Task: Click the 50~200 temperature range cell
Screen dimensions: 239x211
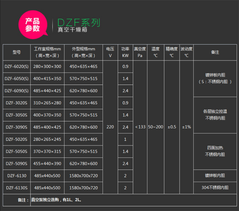Action: click(156, 127)
